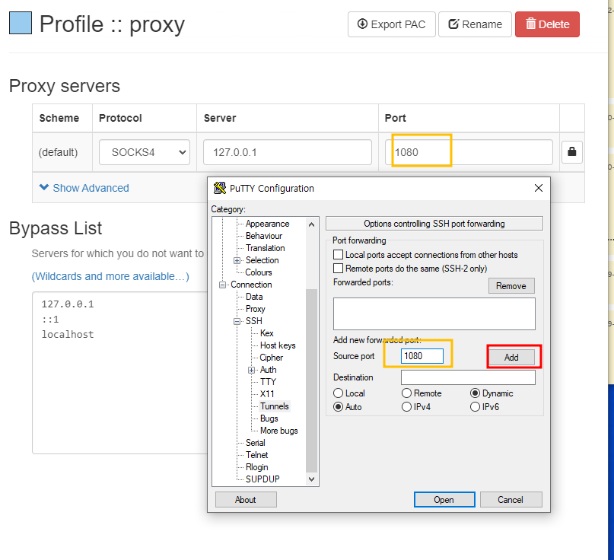This screenshot has height=560, width=614.
Task: Select Telnet in category tree
Action: pyautogui.click(x=257, y=455)
